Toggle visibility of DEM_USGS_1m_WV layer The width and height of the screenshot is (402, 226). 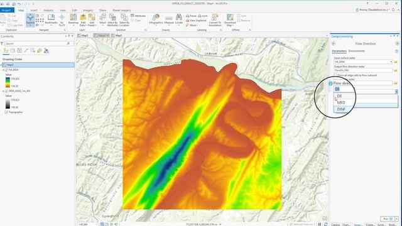tap(6, 91)
